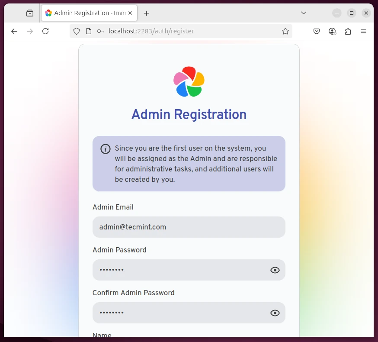This screenshot has width=378, height=342.
Task: Open a new tab with the plus button
Action: [x=146, y=13]
